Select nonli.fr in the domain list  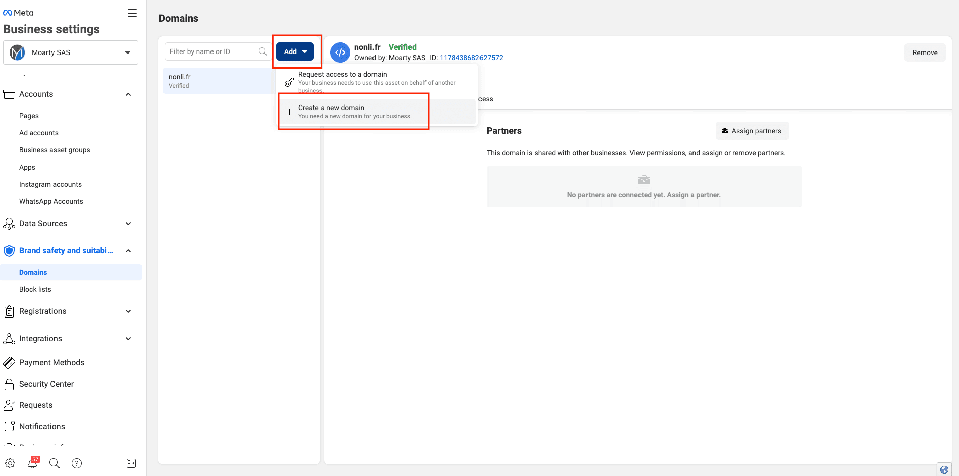click(219, 81)
